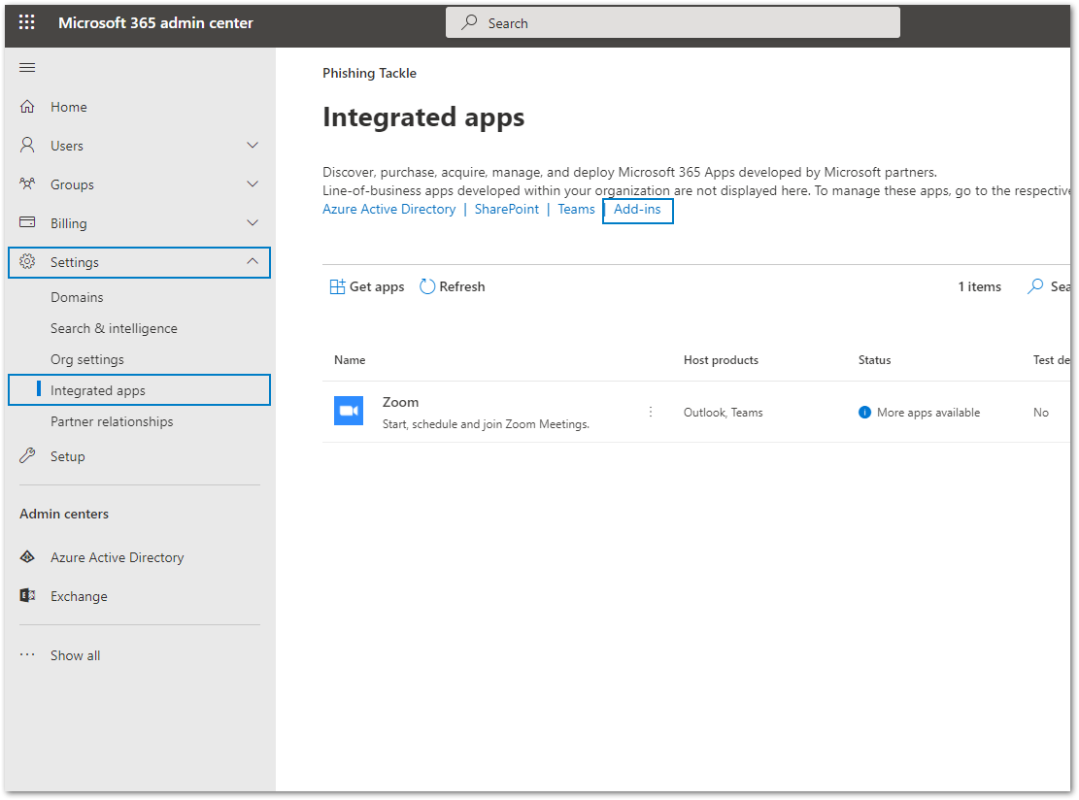1079x800 pixels.
Task: Open the Home navigation item
Action: click(139, 107)
